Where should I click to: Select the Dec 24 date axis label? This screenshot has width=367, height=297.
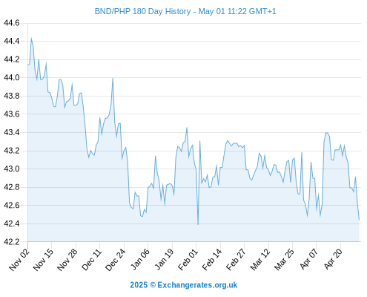coord(116,259)
